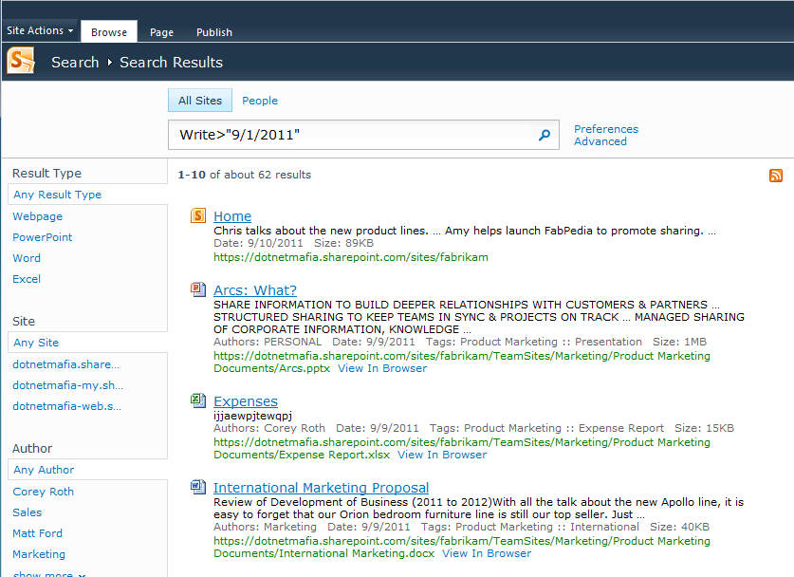View Arcs.pptx in browser
This screenshot has width=794, height=577.
[x=382, y=368]
